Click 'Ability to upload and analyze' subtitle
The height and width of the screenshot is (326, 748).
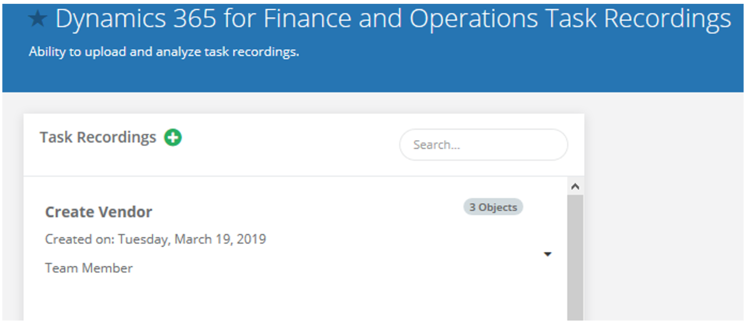point(164,52)
